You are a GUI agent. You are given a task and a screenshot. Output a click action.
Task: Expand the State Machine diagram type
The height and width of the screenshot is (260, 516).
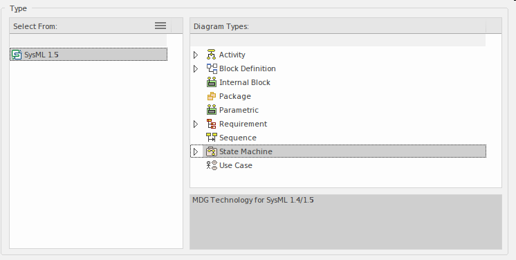pyautogui.click(x=196, y=151)
